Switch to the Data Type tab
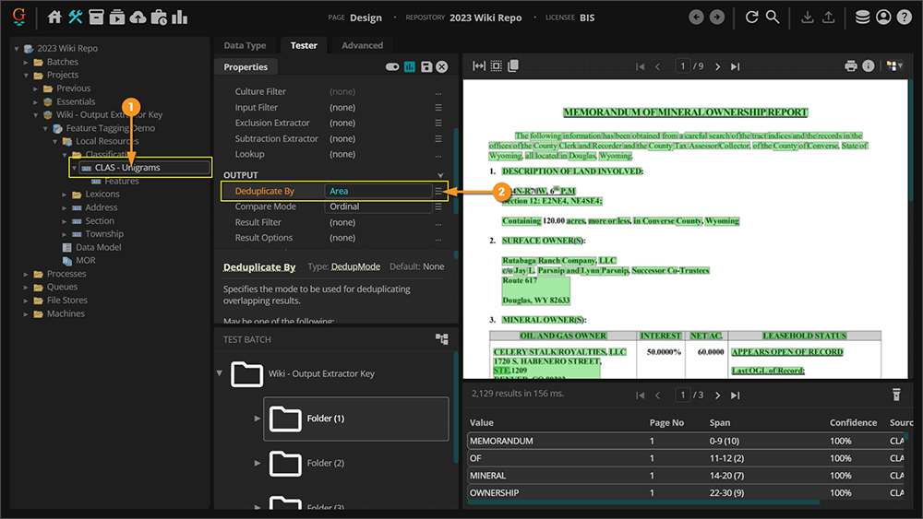The image size is (923, 519). pyautogui.click(x=245, y=45)
